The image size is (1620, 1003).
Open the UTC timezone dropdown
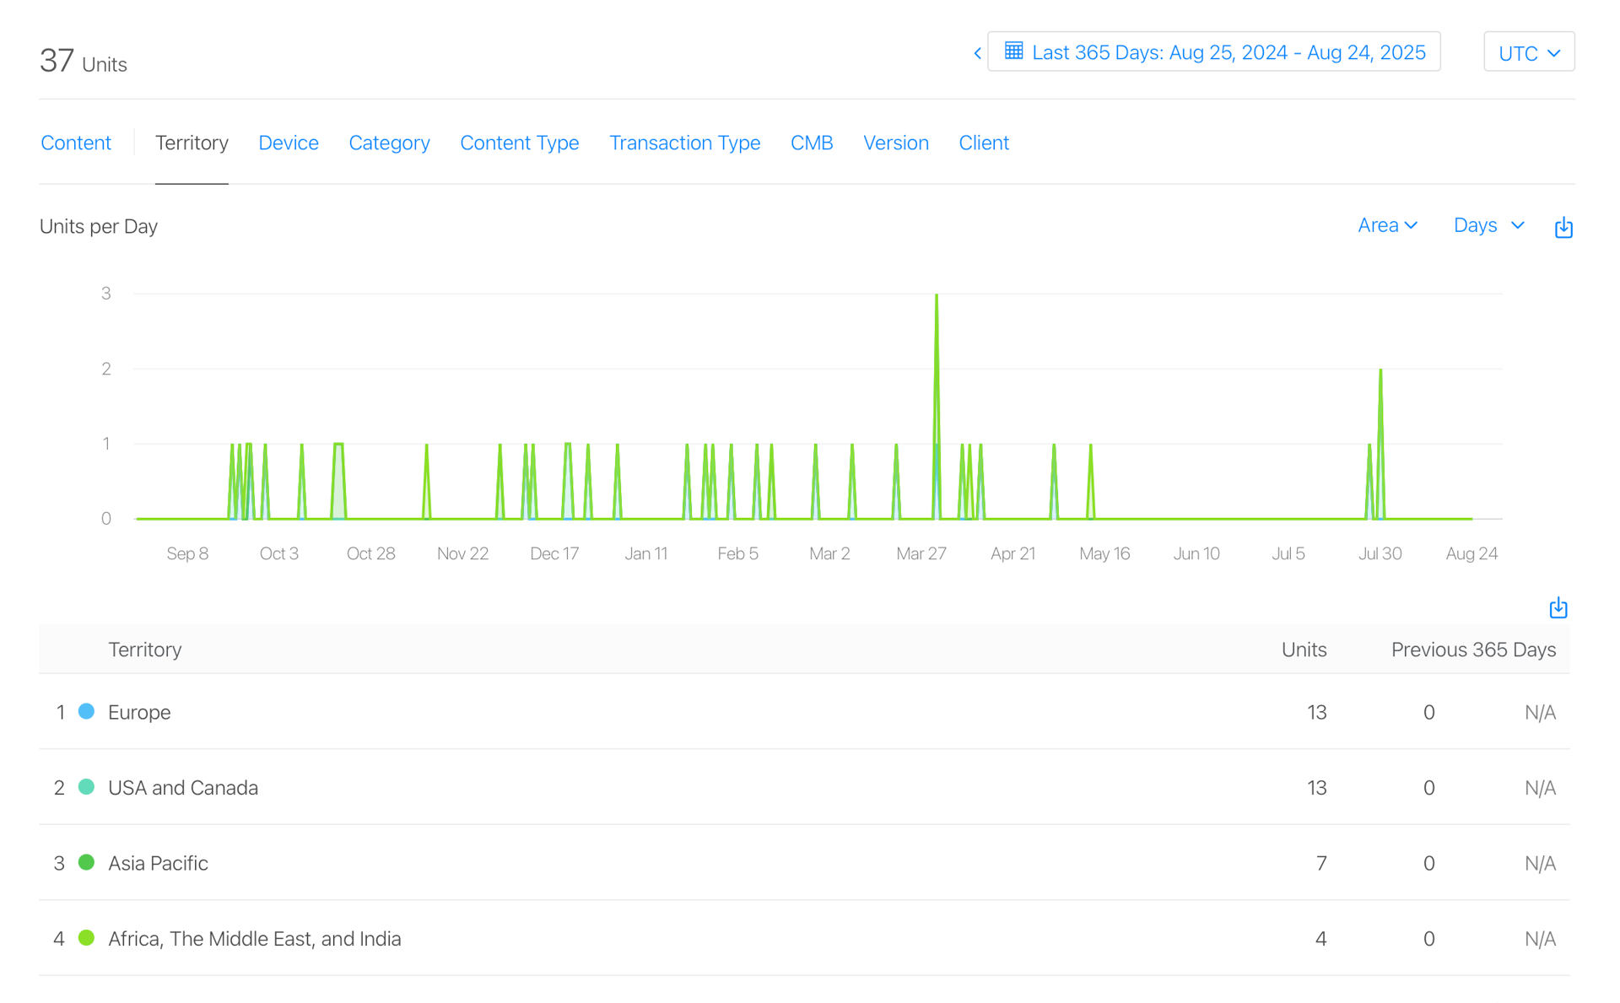(1528, 53)
